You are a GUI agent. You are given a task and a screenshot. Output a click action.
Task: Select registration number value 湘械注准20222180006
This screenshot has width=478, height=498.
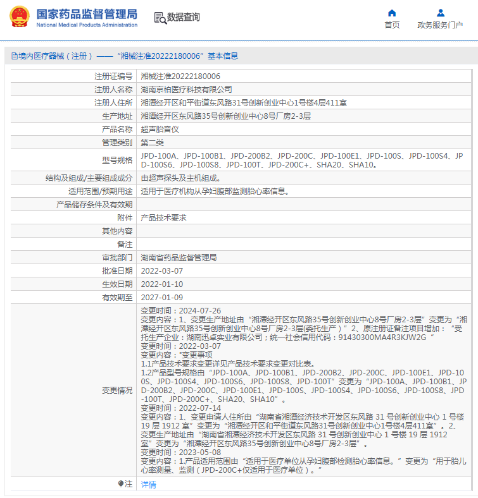click(x=180, y=76)
